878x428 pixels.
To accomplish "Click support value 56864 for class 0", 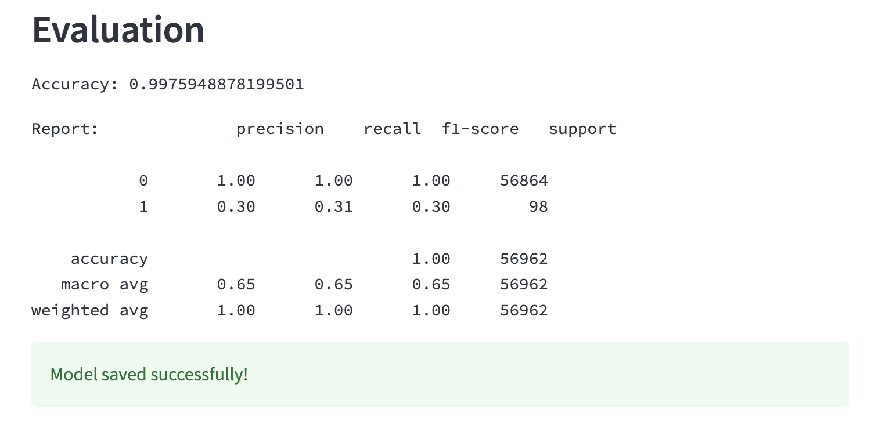I will pyautogui.click(x=524, y=181).
